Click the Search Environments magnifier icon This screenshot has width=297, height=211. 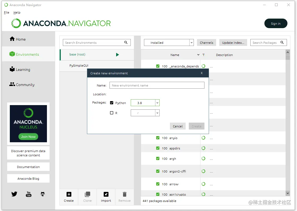click(126, 42)
